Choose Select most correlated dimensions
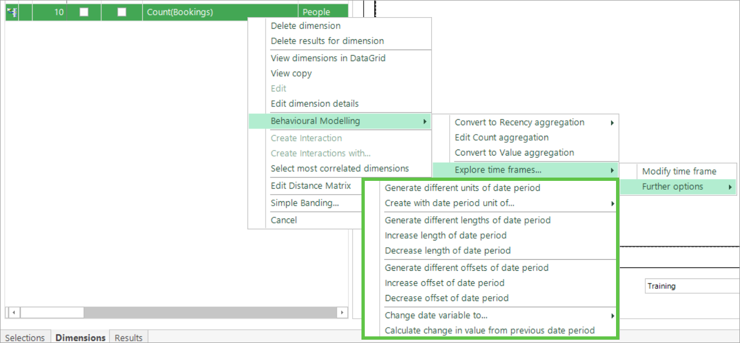Screen dimensions: 740x343 point(339,169)
